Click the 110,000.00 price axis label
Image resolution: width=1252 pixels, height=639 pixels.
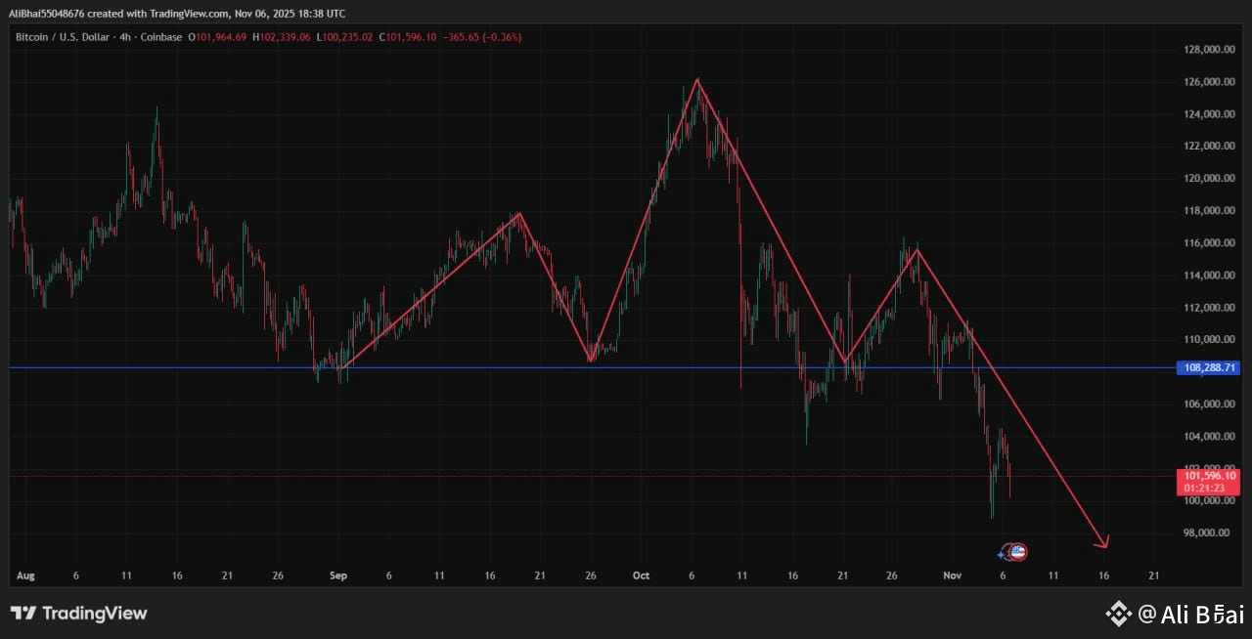[x=1209, y=340]
